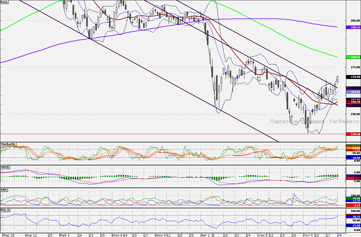Click the blue 161.92 price swatch
The image size is (361, 237).
(352, 92)
